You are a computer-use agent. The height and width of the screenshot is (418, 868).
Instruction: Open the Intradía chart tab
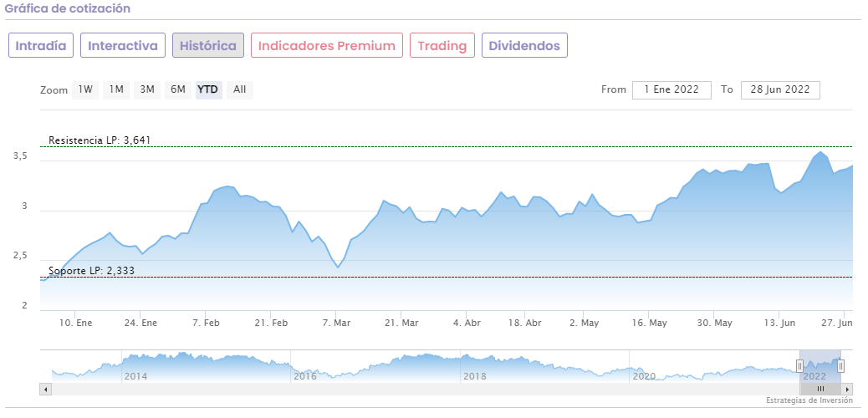pos(41,46)
